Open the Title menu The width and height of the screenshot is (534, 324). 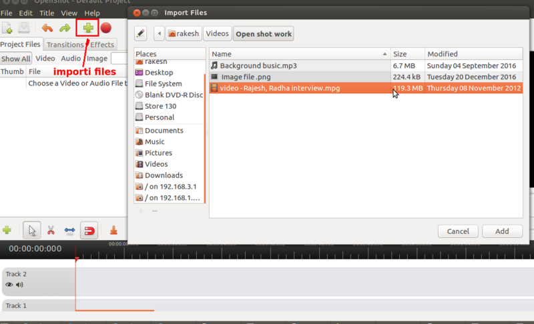(47, 13)
